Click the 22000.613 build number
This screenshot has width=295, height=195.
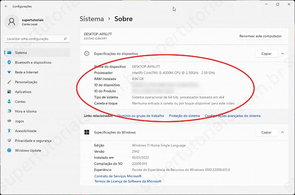point(139,164)
